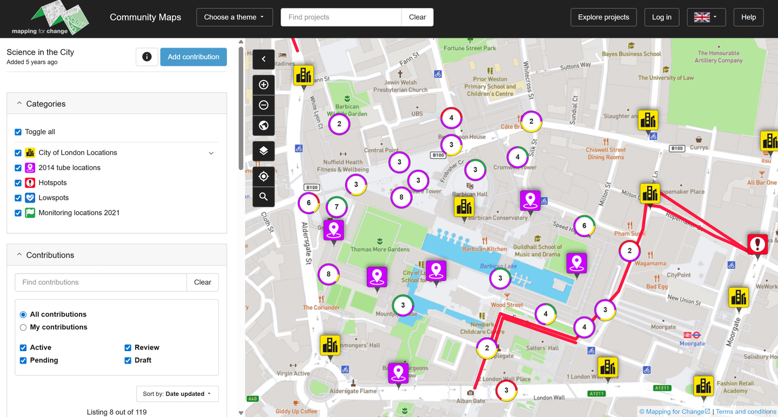
Task: Open the base map layers icon
Action: click(264, 151)
